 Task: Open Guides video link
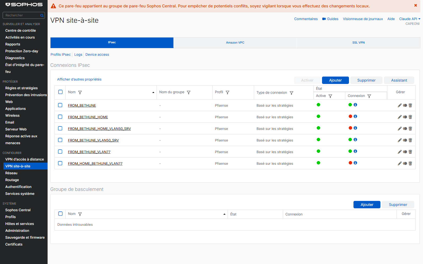pyautogui.click(x=330, y=19)
